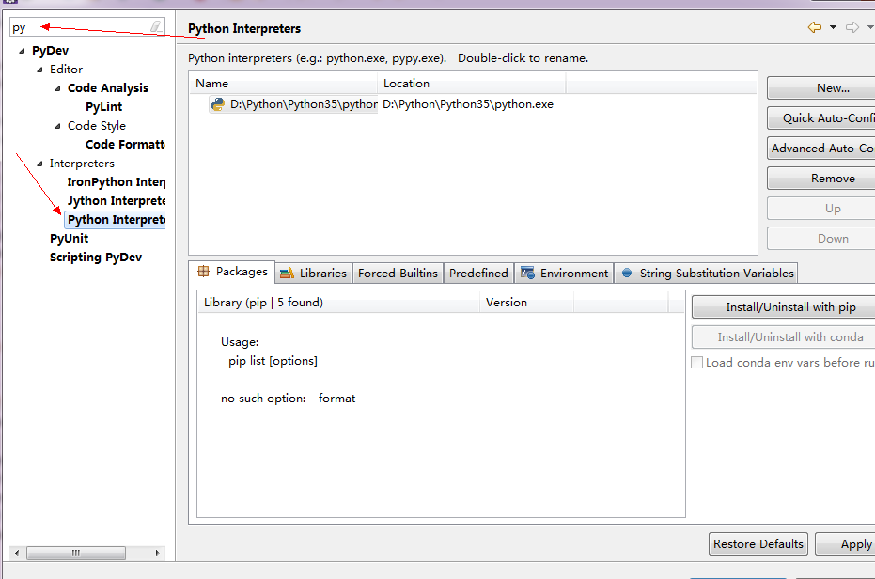Switch to the Libraries tab
875x579 pixels.
[x=314, y=273]
